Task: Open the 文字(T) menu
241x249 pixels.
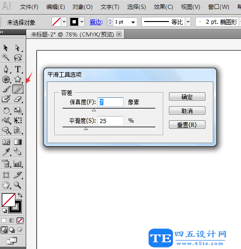Action: 110,7
